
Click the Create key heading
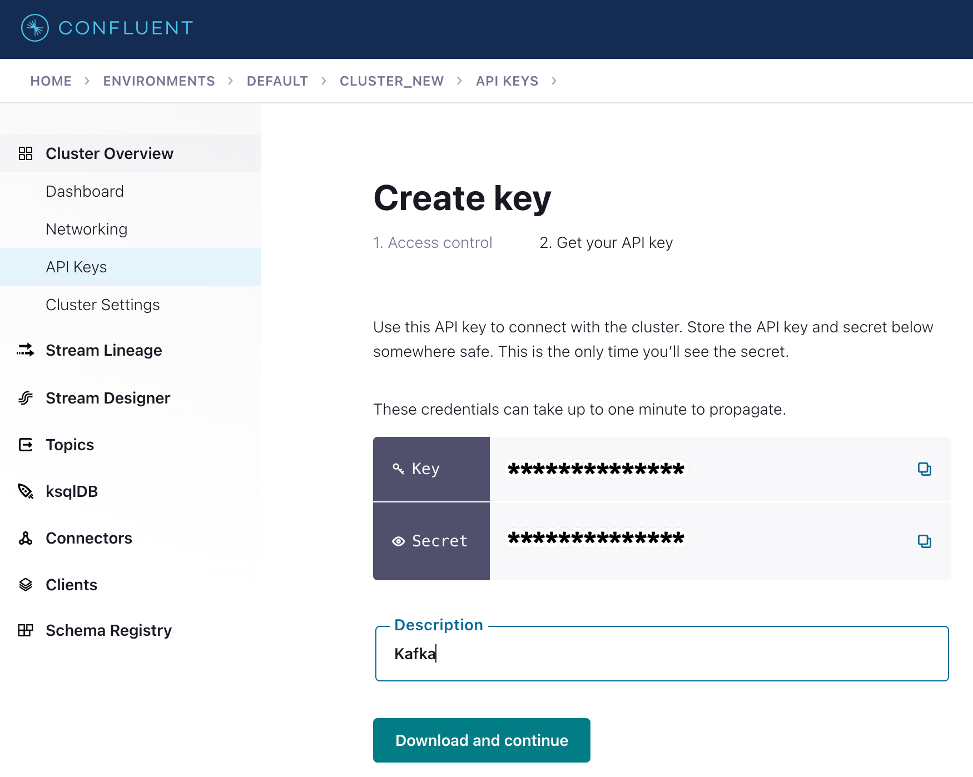[463, 198]
